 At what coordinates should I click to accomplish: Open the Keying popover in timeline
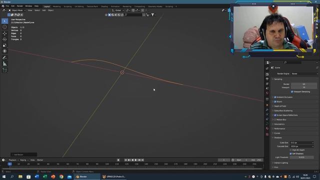tap(24, 160)
